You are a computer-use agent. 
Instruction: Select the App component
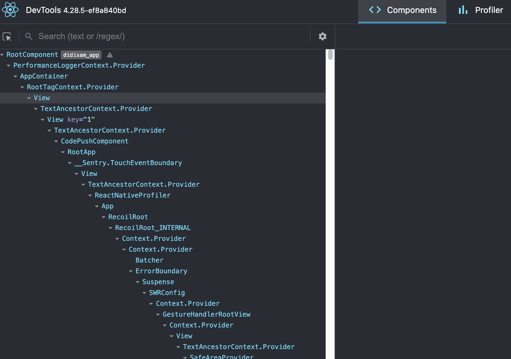[x=107, y=206]
